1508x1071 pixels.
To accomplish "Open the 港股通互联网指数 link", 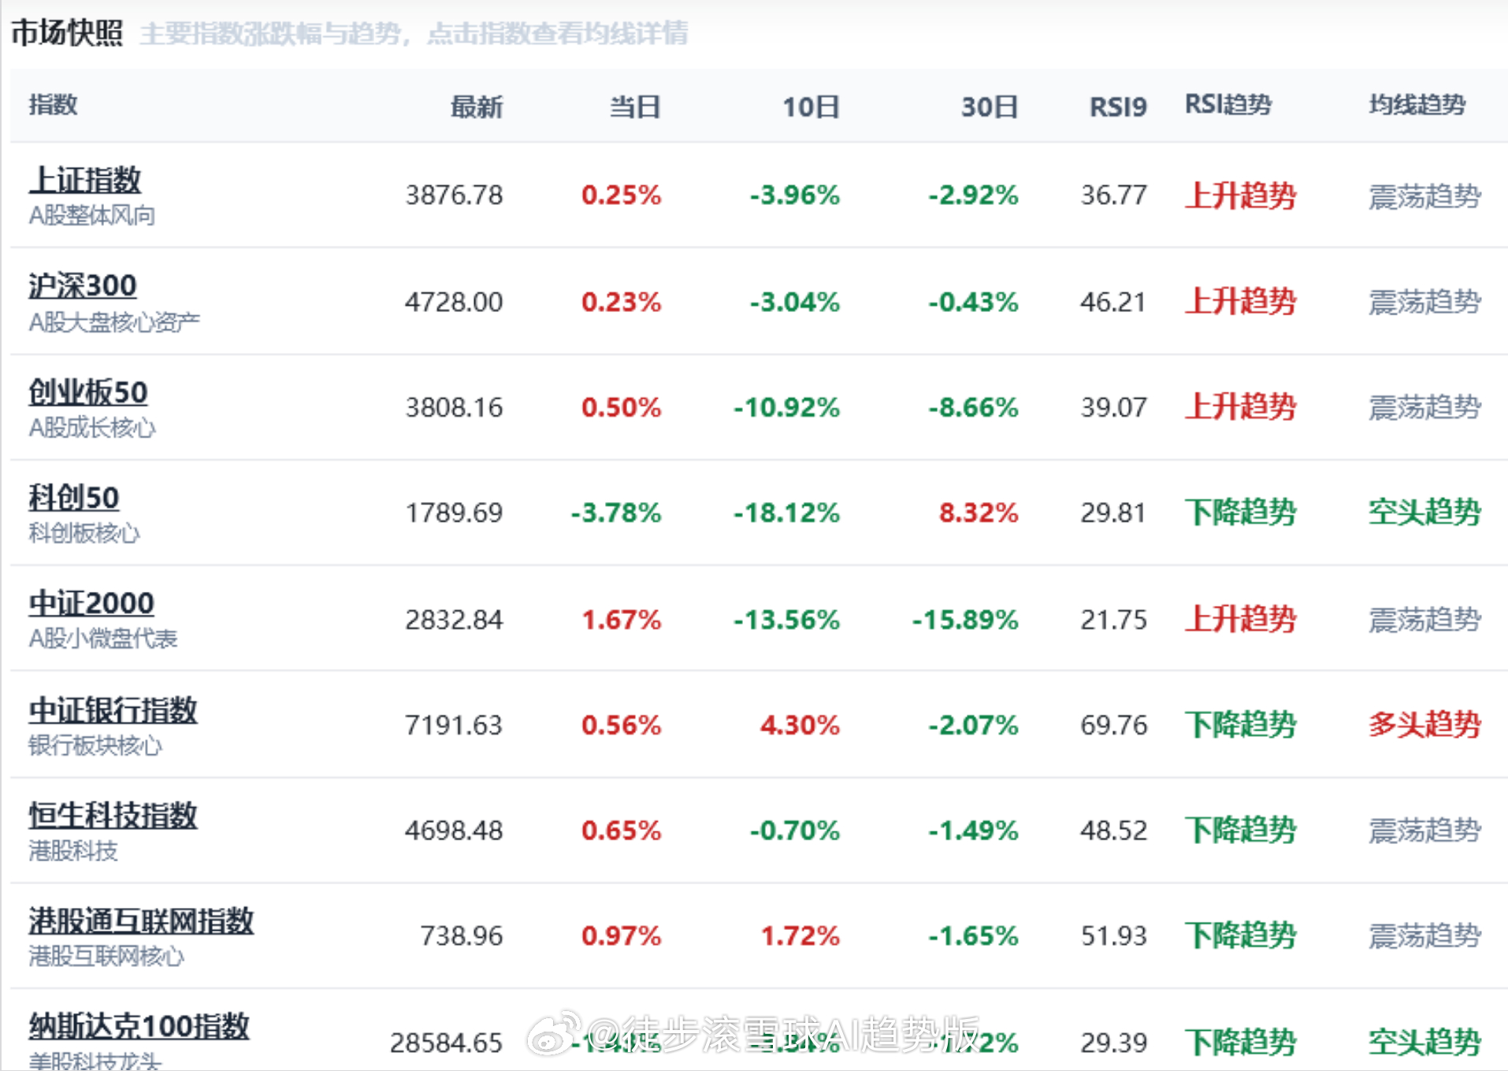I will point(141,920).
